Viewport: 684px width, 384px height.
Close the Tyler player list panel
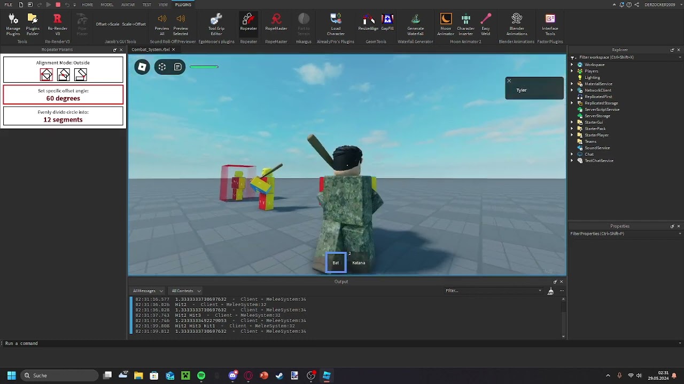click(x=509, y=81)
